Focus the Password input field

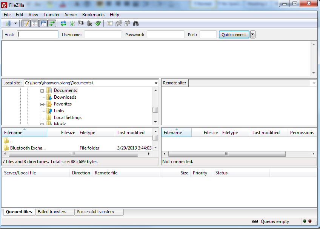pos(166,34)
